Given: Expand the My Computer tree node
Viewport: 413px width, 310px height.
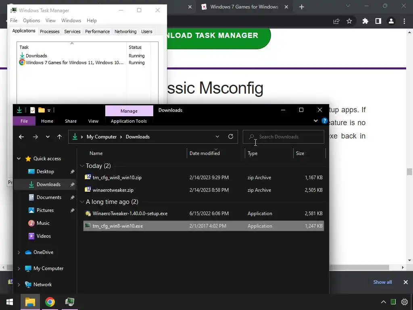Looking at the screenshot, I should (19, 268).
